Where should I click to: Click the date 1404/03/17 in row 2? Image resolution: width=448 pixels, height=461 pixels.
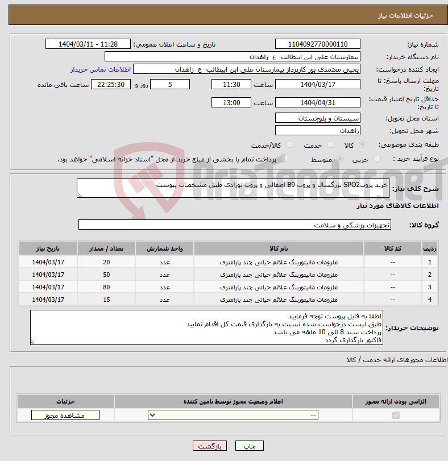pyautogui.click(x=48, y=275)
